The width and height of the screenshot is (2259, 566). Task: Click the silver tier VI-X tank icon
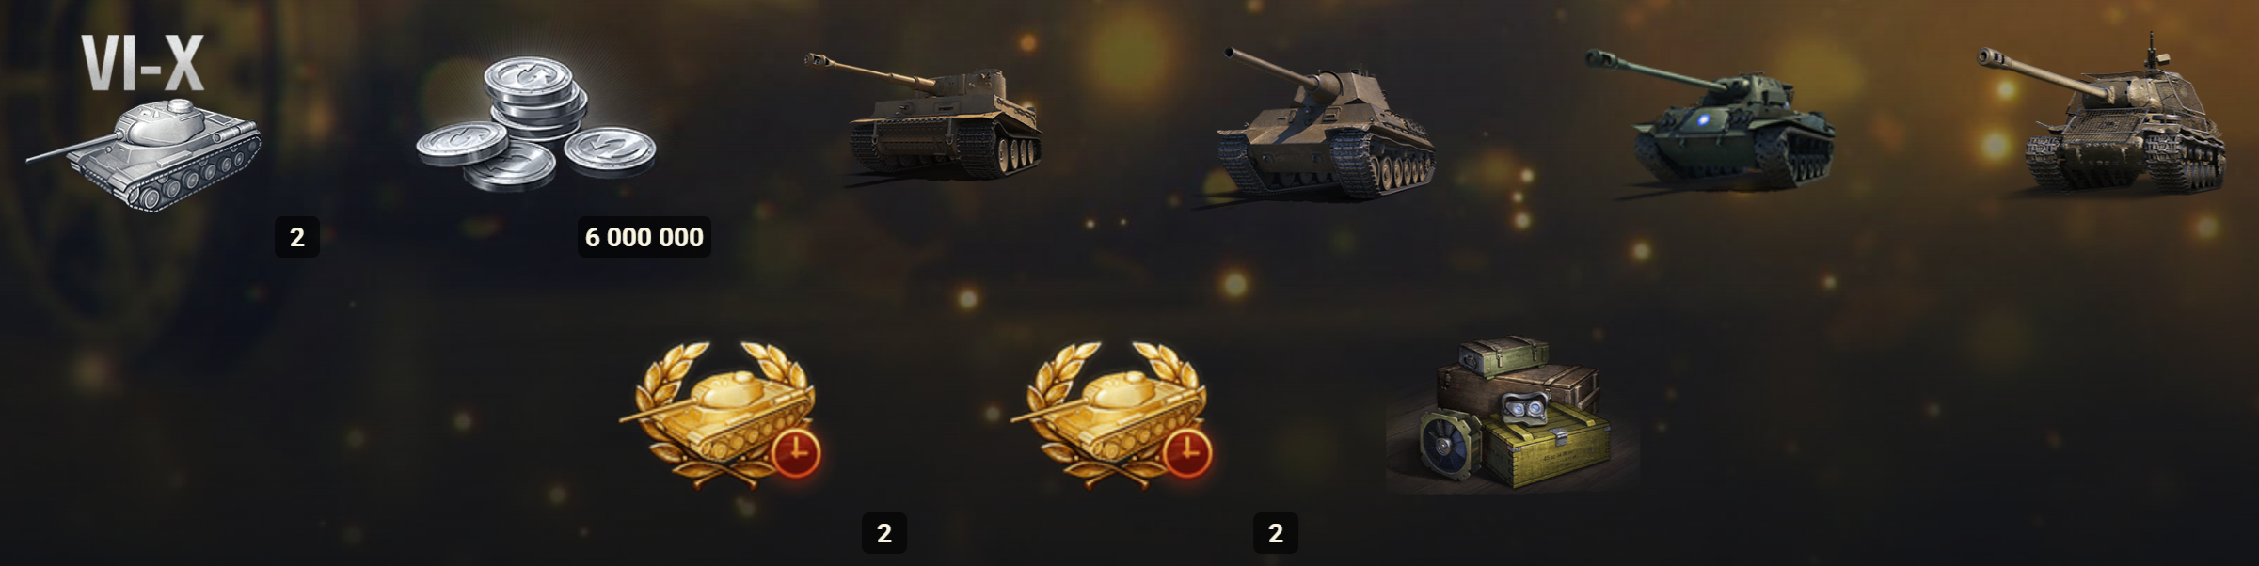(144, 152)
